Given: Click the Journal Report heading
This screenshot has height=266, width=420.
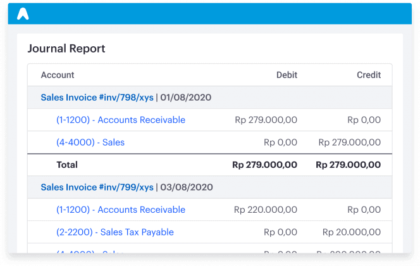Looking at the screenshot, I should (x=66, y=49).
